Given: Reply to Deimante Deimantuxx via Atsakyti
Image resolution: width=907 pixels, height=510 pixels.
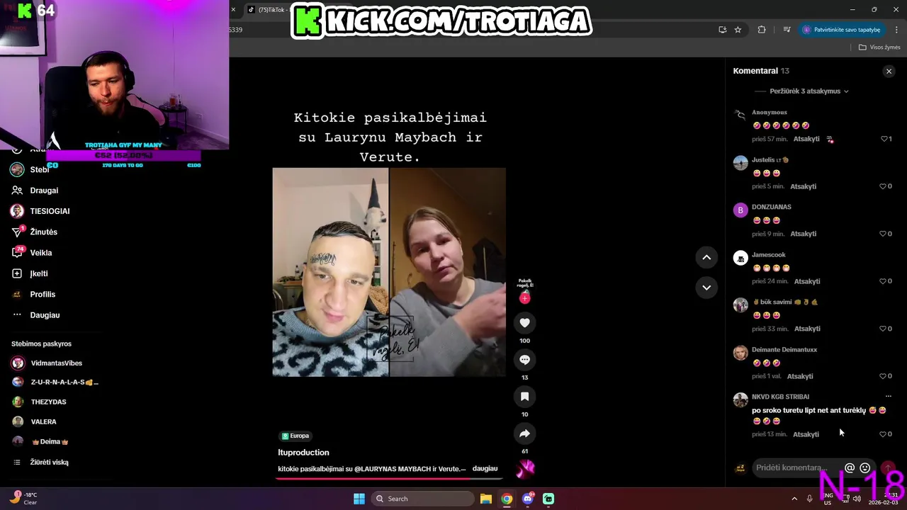Looking at the screenshot, I should 800,376.
